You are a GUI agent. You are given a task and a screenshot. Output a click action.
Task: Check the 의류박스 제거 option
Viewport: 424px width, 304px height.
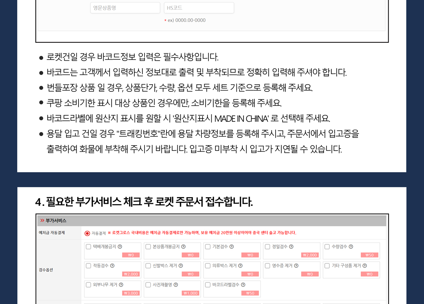[208, 266]
